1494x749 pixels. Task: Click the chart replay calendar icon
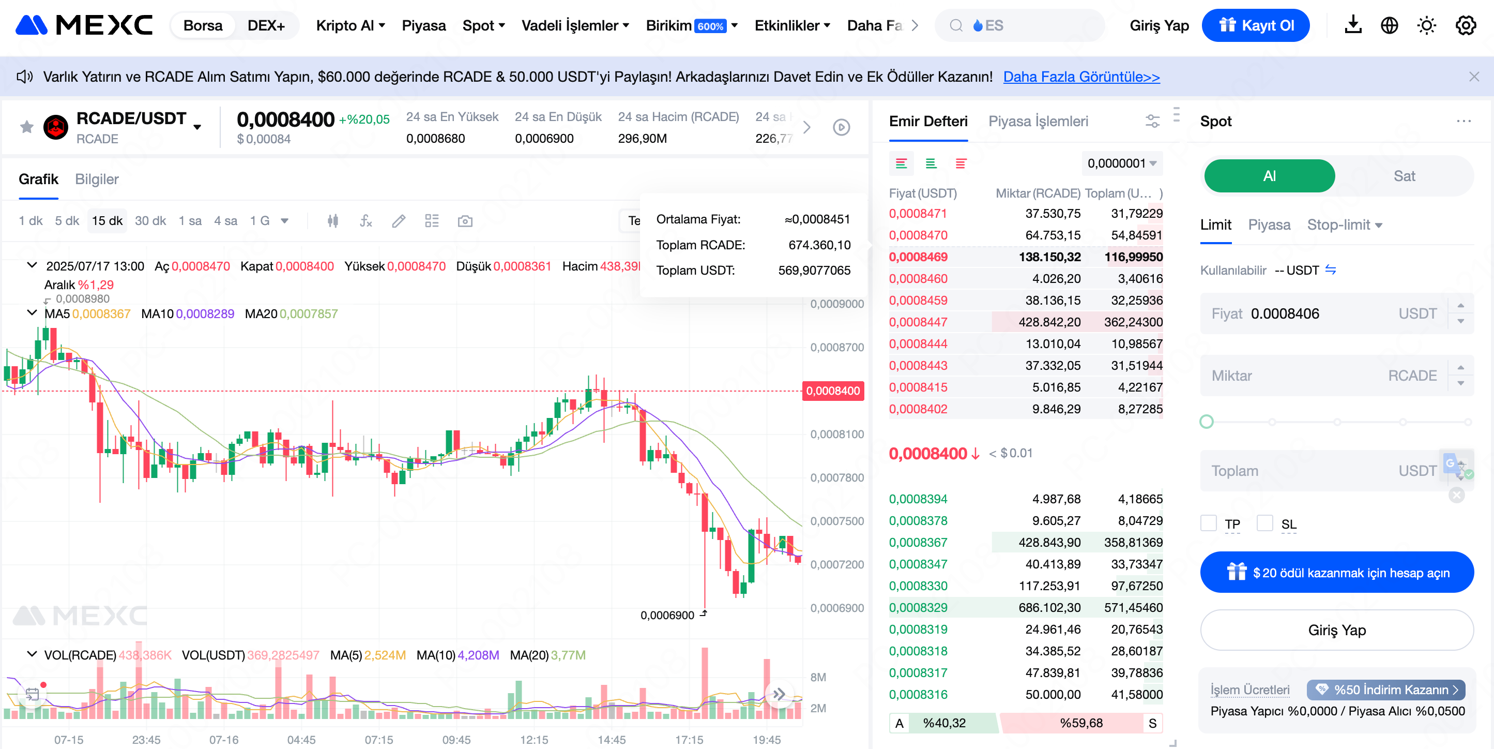(33, 694)
